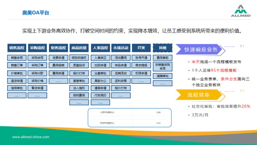
Task: Click the 销售订单 box
Action: pos(17,65)
